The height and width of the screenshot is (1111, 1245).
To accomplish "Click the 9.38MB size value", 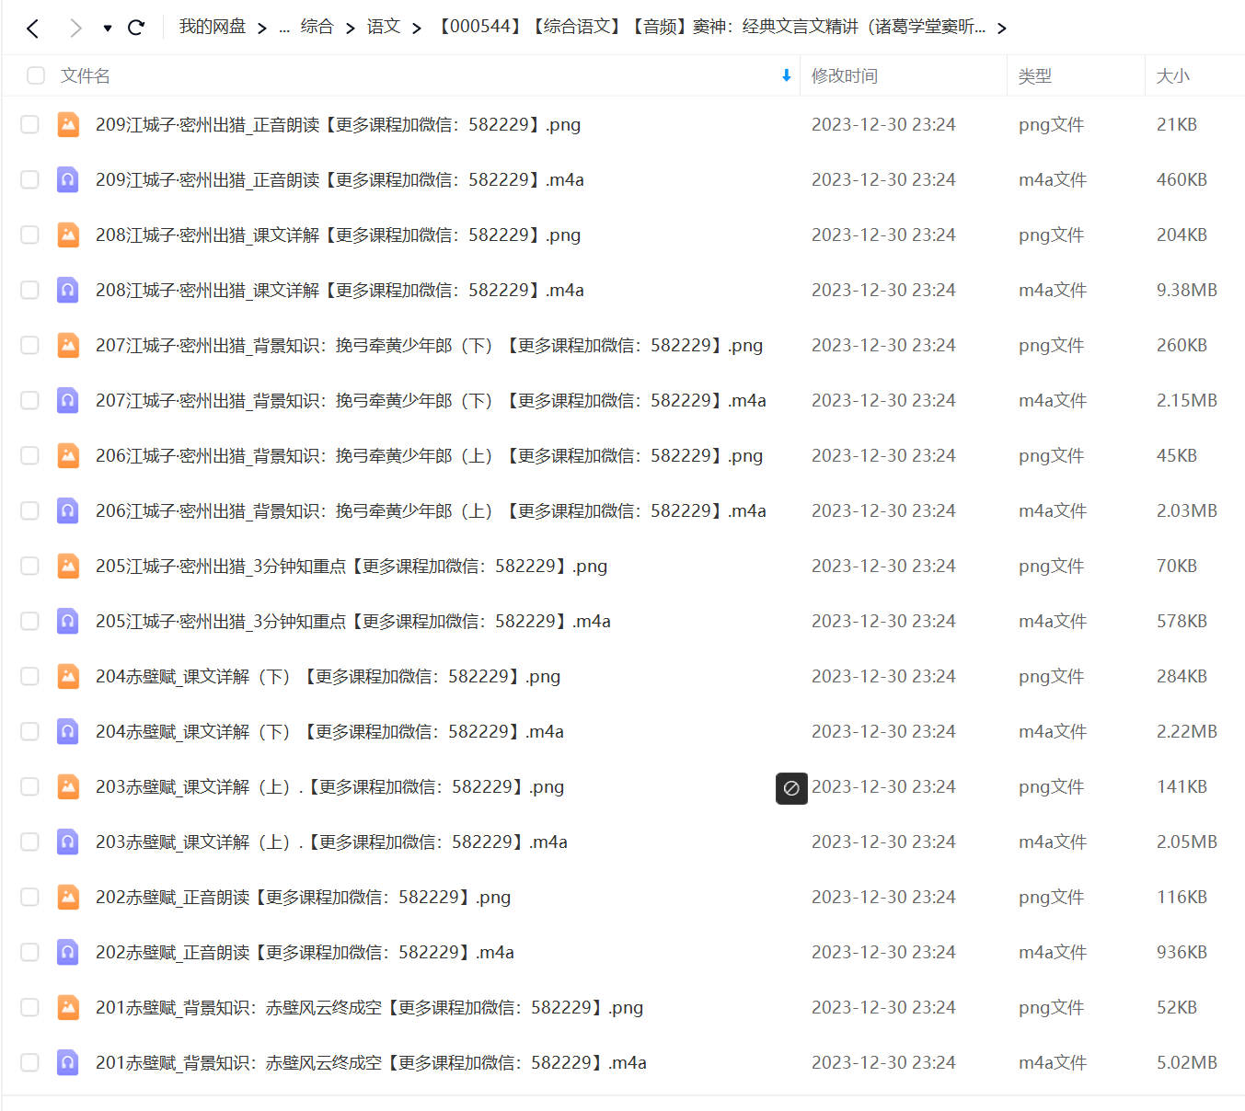I will (1187, 290).
